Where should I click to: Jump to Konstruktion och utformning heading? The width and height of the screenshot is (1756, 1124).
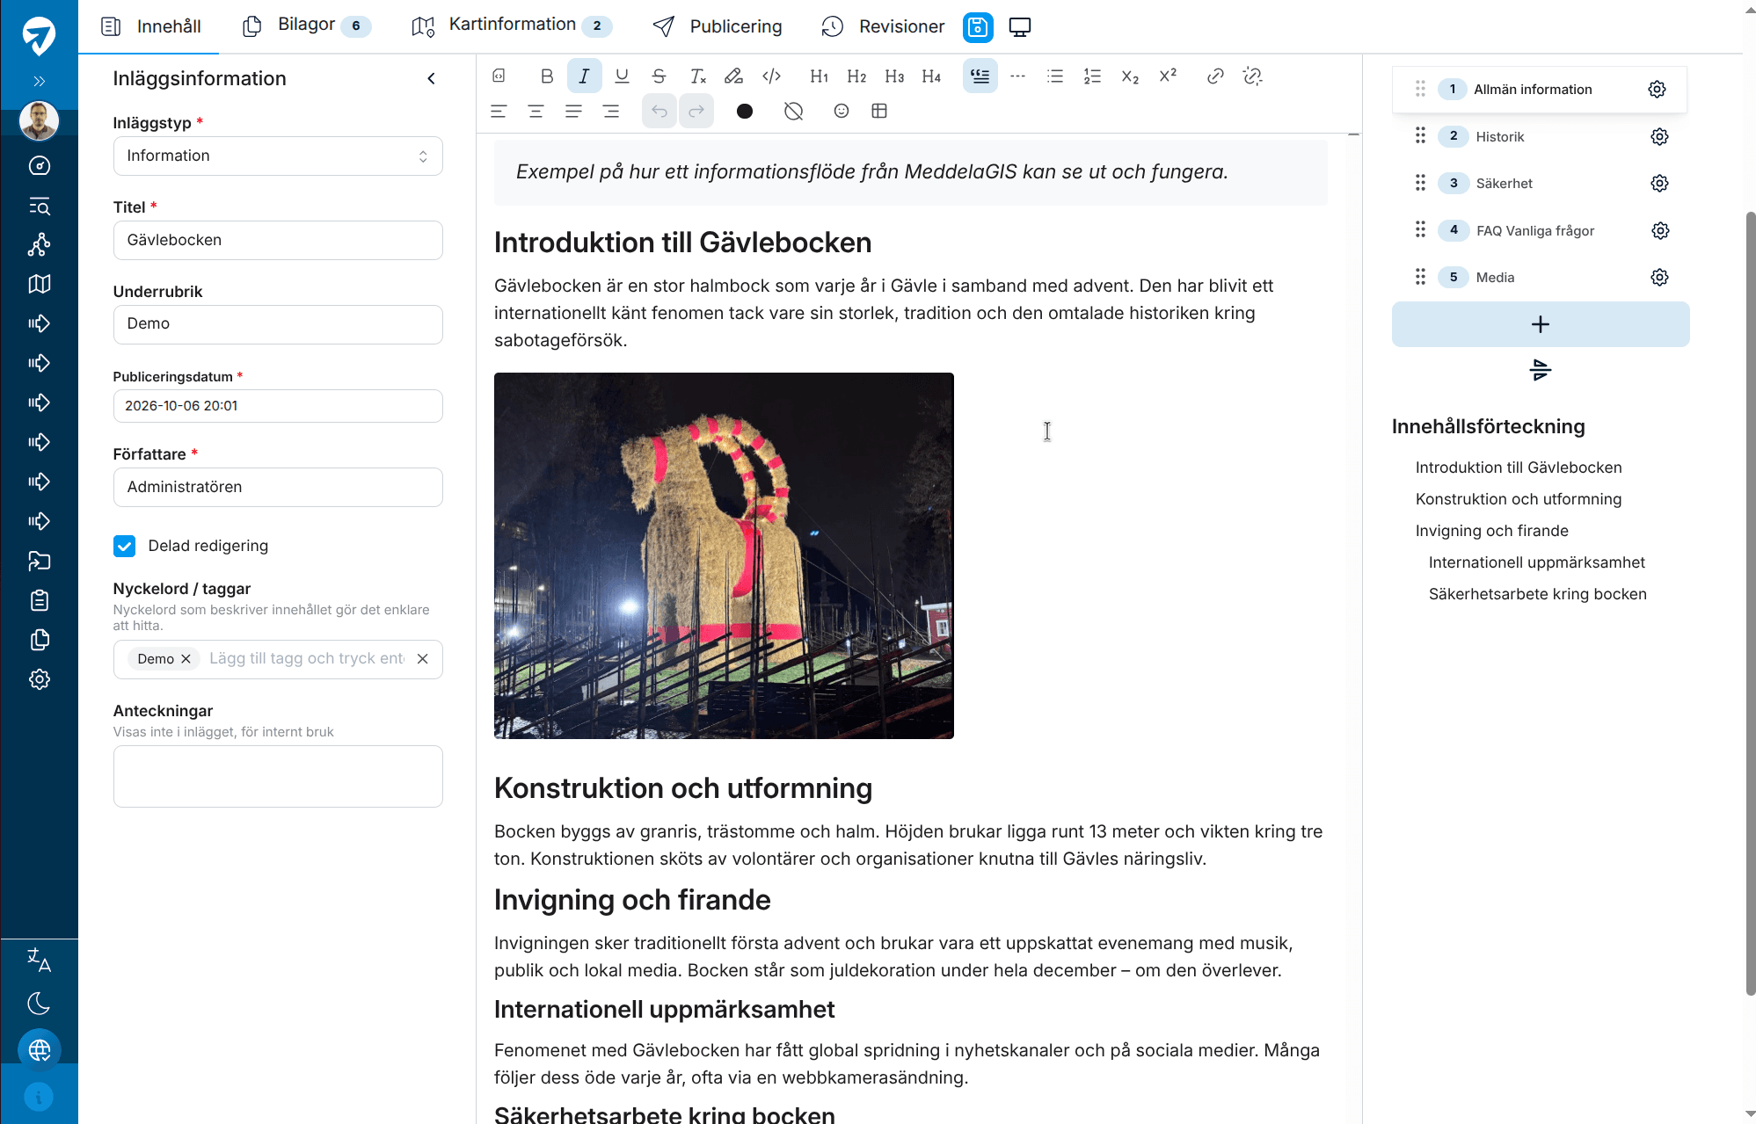pos(1519,499)
